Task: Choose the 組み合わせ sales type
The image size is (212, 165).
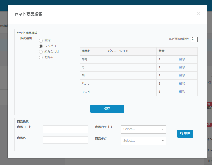Action: click(x=41, y=52)
